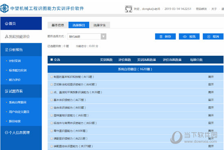Check the 共255题 category checkbox
This screenshot has height=150, width=224.
click(x=52, y=139)
